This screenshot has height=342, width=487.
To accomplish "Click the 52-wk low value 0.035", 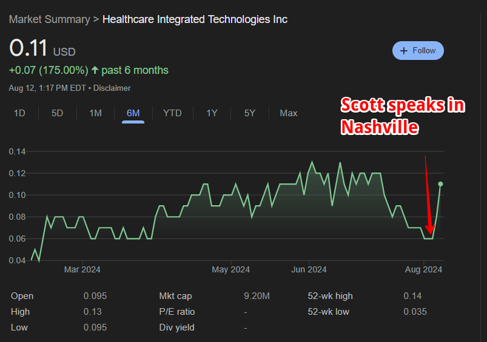I will [415, 312].
